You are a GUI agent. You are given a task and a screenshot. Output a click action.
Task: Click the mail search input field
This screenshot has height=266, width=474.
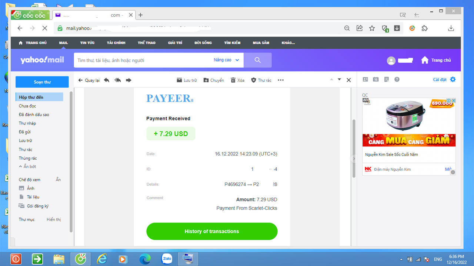point(143,60)
